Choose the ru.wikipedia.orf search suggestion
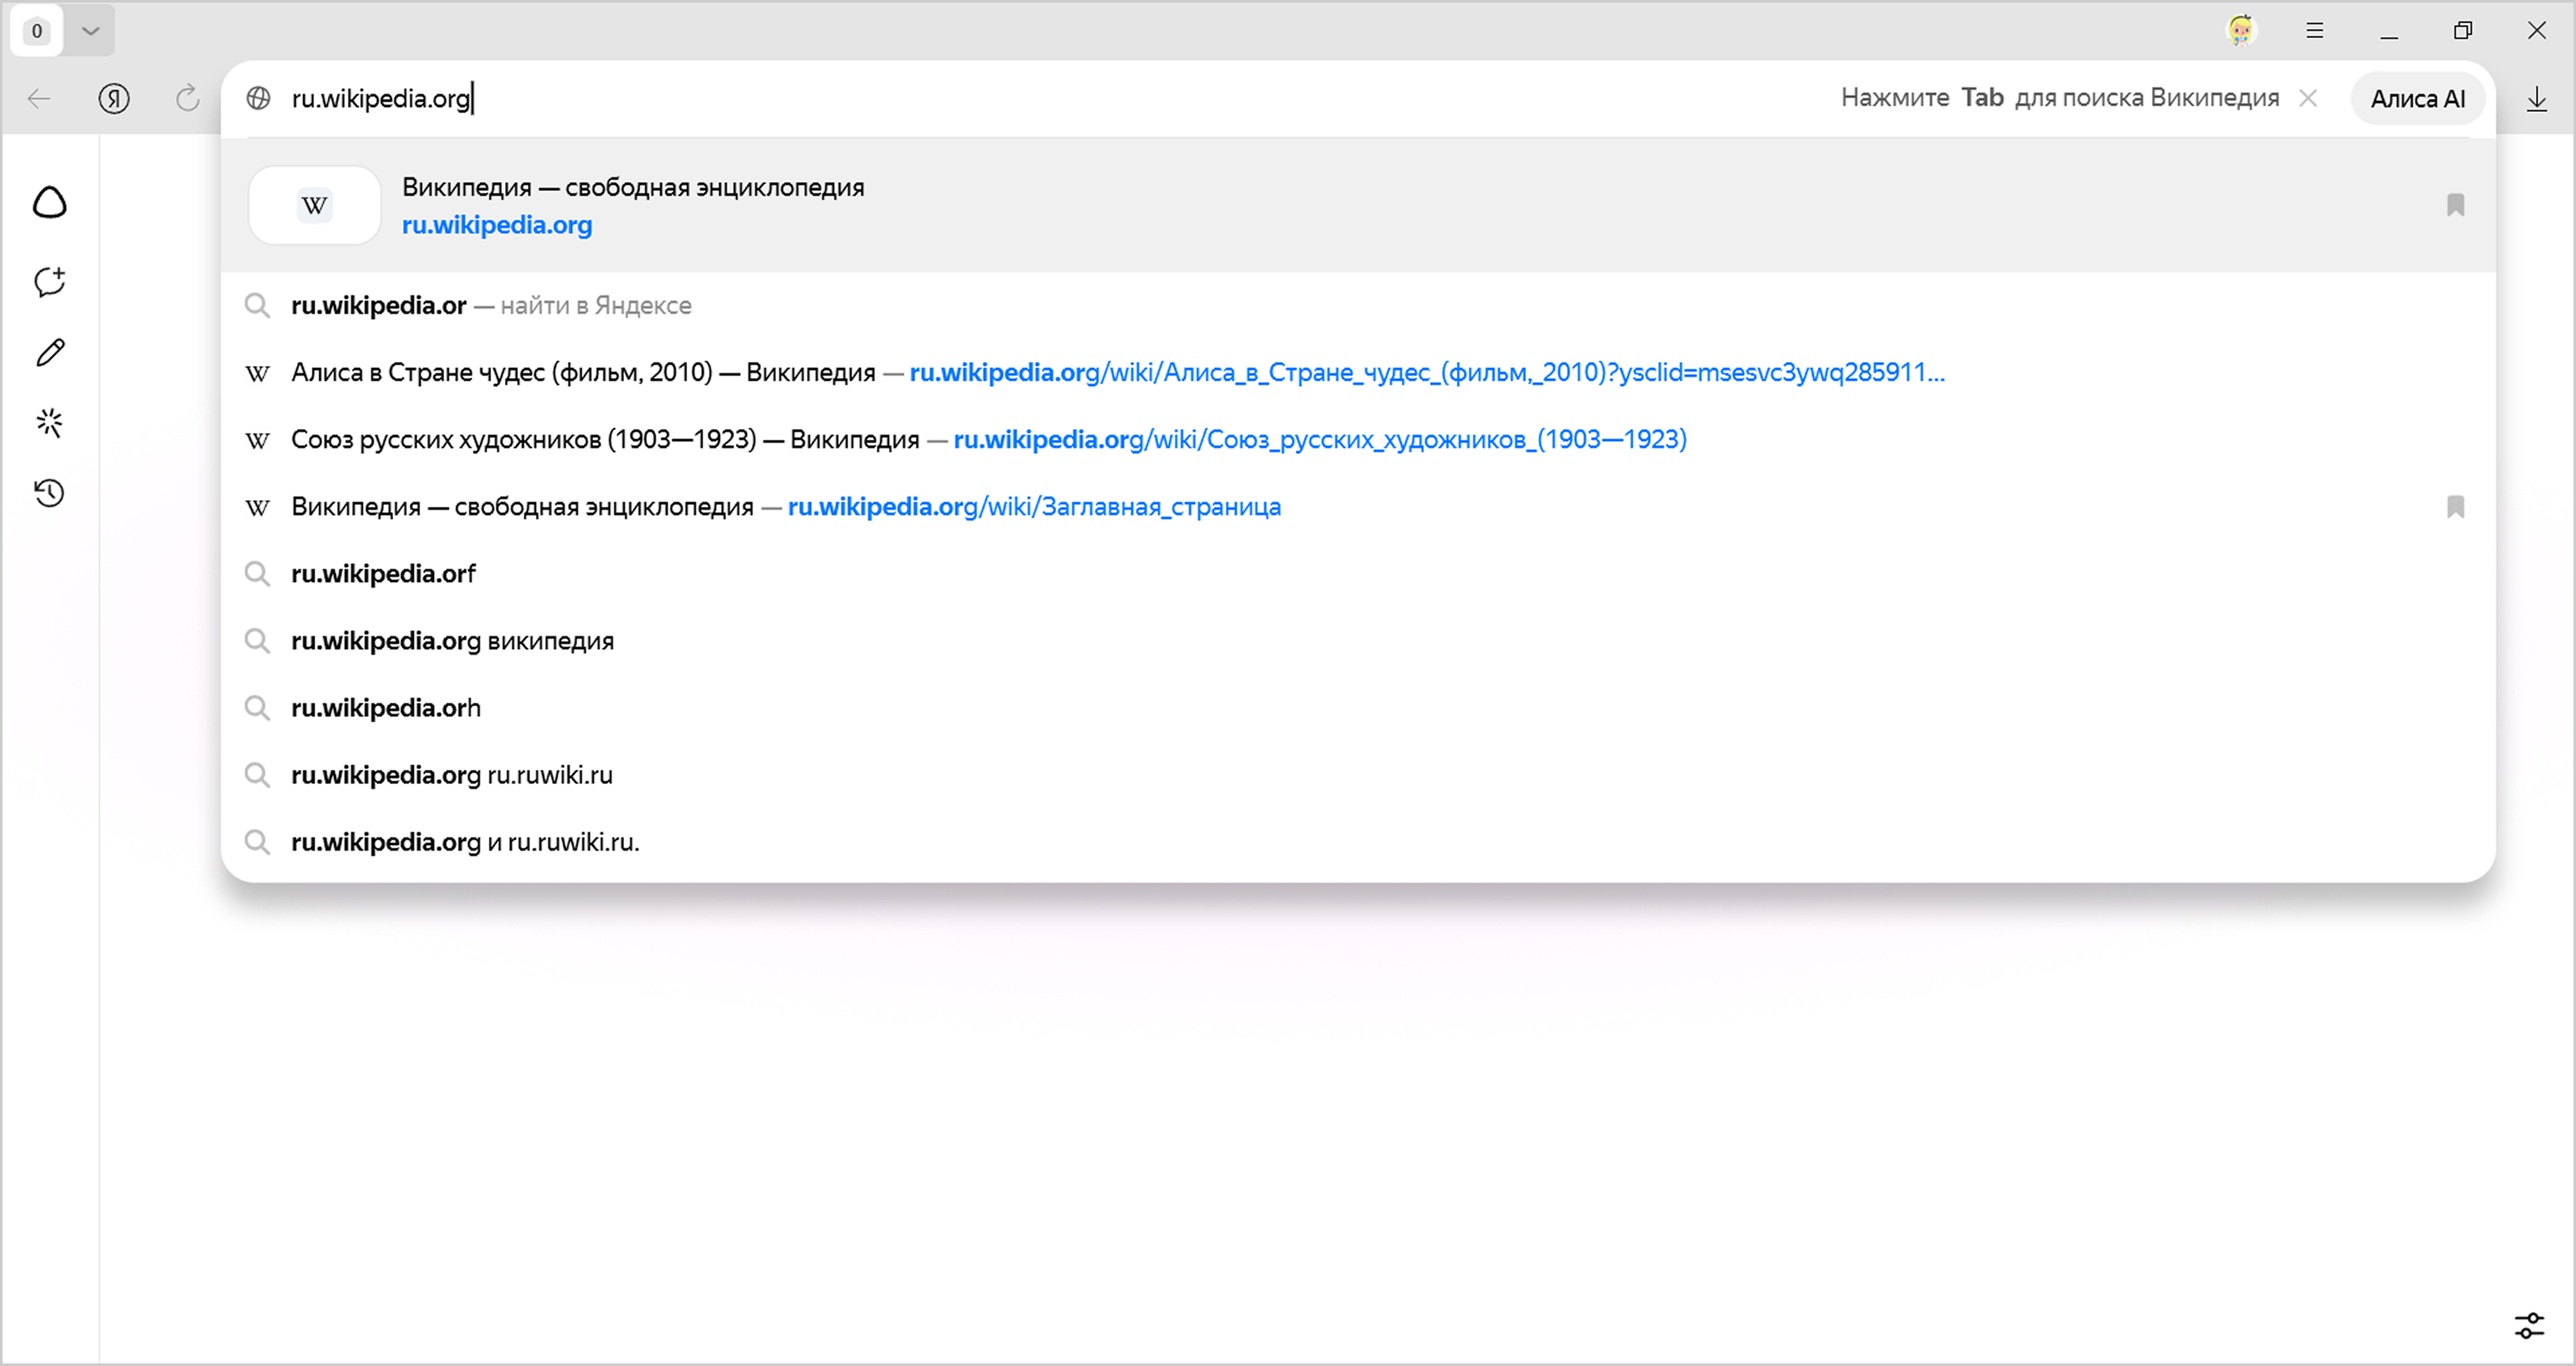The width and height of the screenshot is (2576, 1366). tap(1358, 573)
